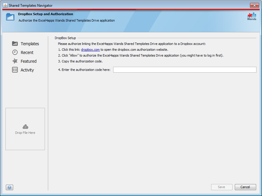This screenshot has width=262, height=196.
Task: Open help with the question mark button
Action: coord(9,187)
